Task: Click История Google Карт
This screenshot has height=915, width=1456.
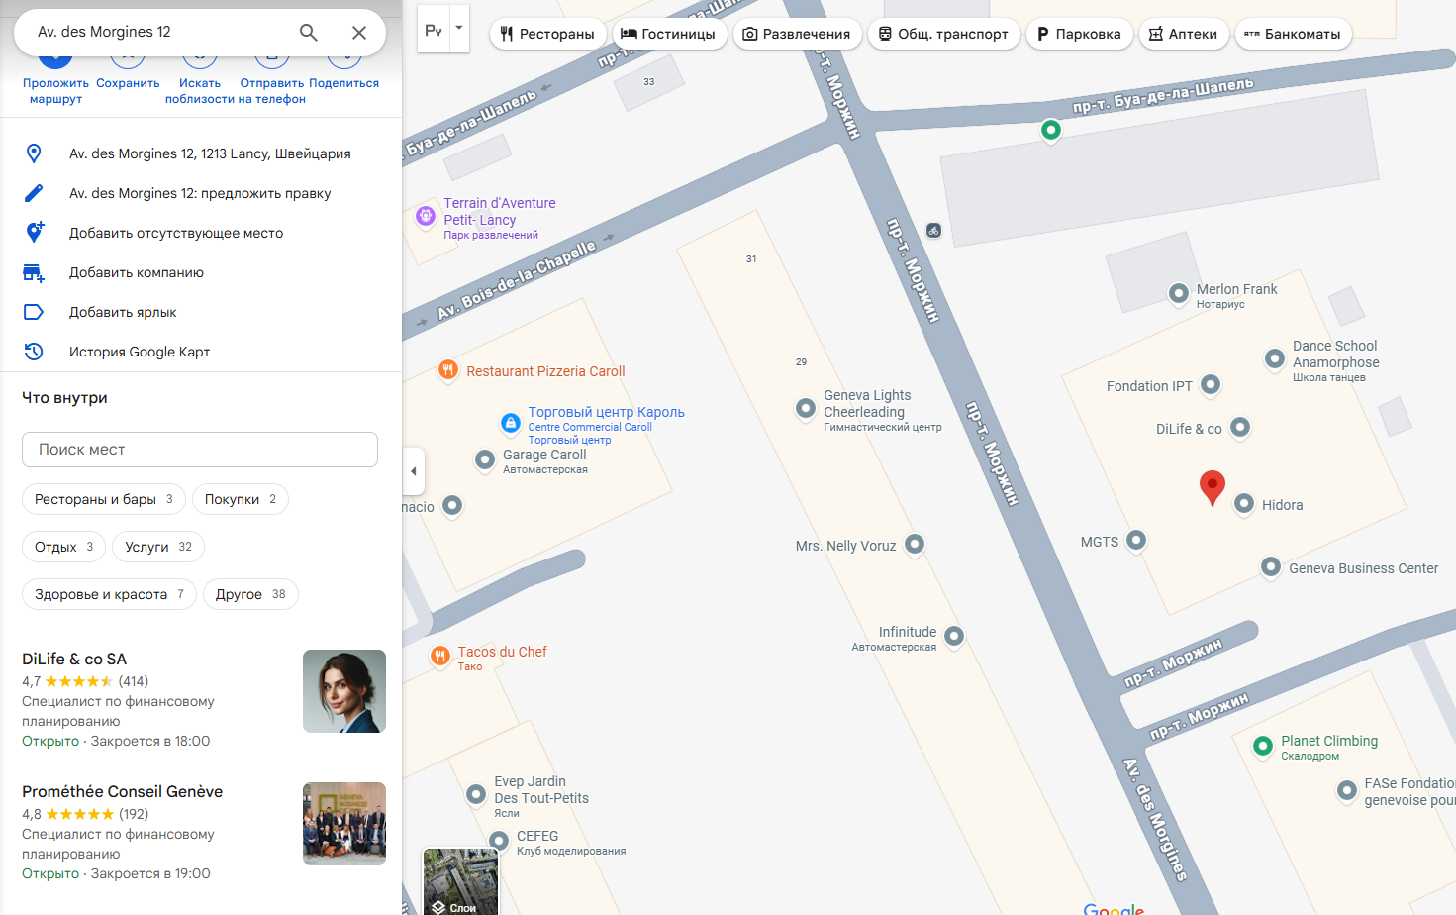Action: [140, 352]
